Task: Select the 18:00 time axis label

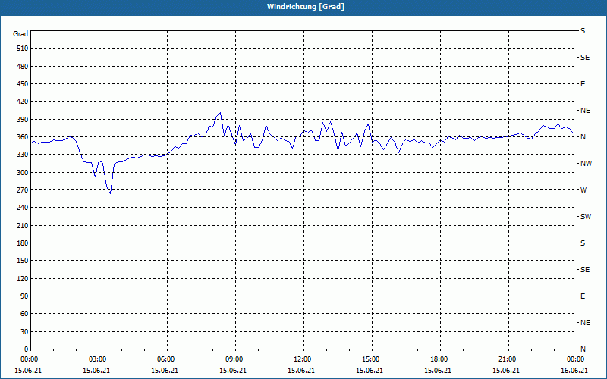Action: [x=441, y=359]
